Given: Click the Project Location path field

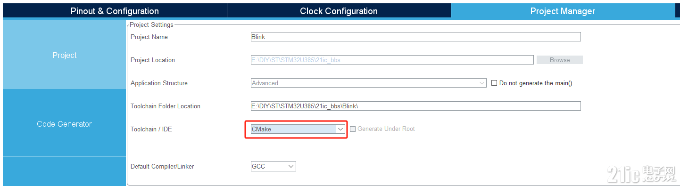Looking at the screenshot, I should (x=392, y=60).
